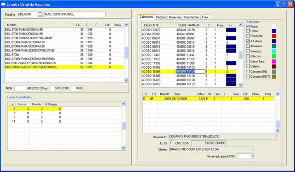The image size is (295, 172).
Task: Click the NCM input field
Action: pos(28,88)
